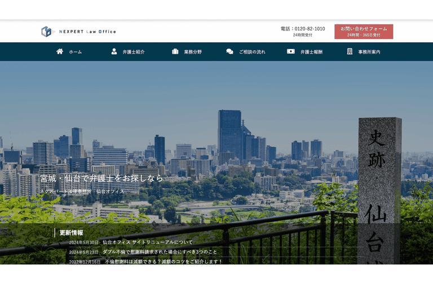
Task: Click the 24時間受付 text under phone number
Action: (302, 35)
